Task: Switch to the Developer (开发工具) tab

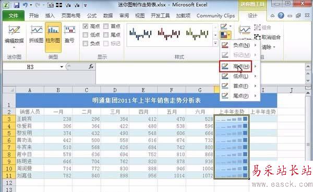Action: pyautogui.click(x=160, y=16)
